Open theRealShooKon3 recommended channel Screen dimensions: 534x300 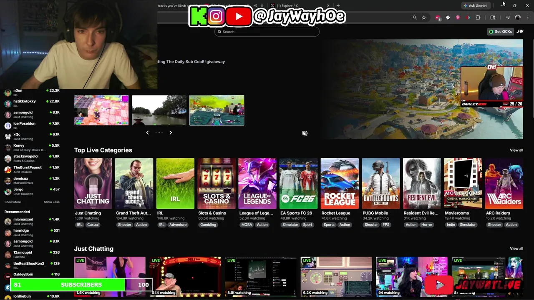pos(32,265)
